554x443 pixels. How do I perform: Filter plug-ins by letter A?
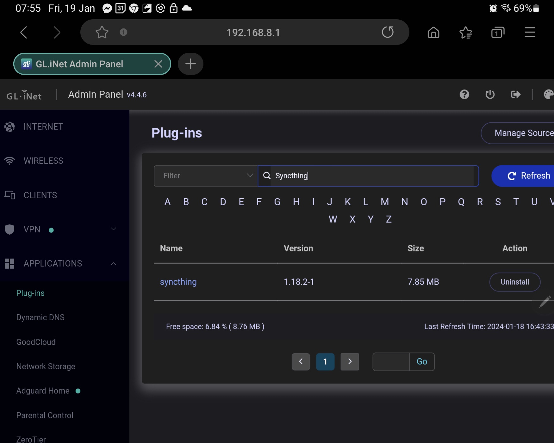pos(168,202)
